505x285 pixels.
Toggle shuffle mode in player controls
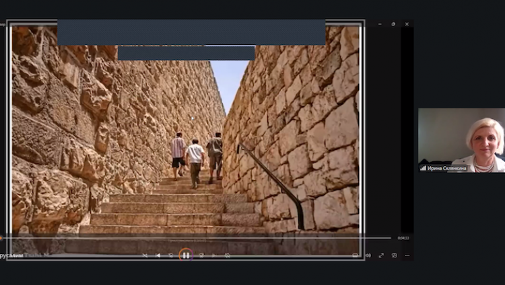145,255
